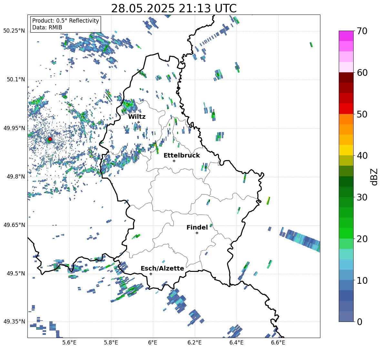
Task: Click the 49.8°N latitude tick label
Action: 16,177
